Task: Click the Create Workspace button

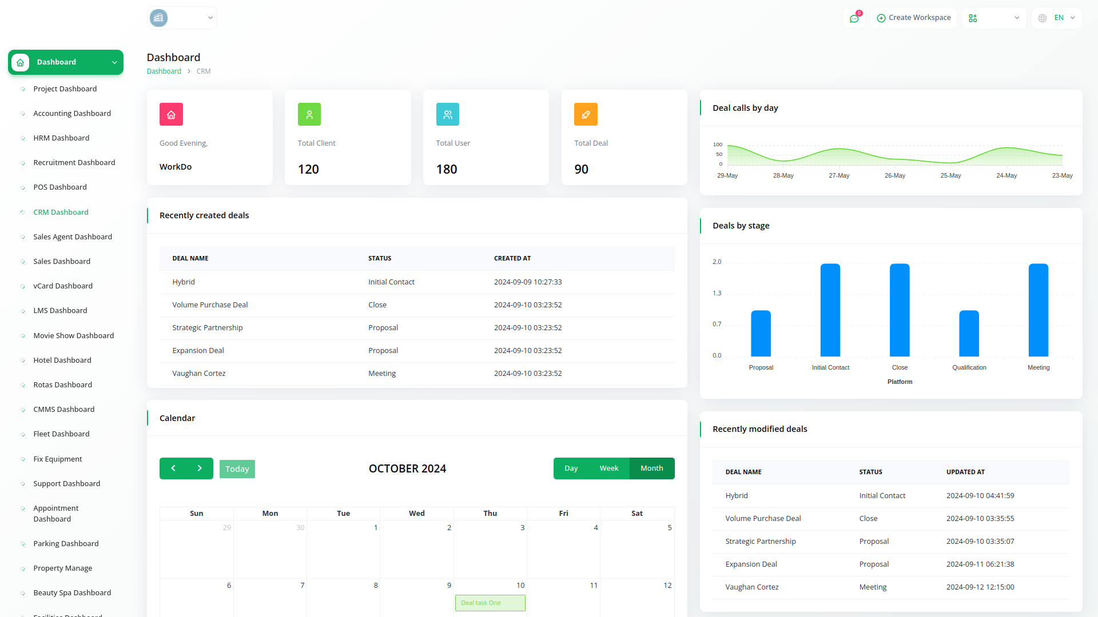Action: [913, 18]
